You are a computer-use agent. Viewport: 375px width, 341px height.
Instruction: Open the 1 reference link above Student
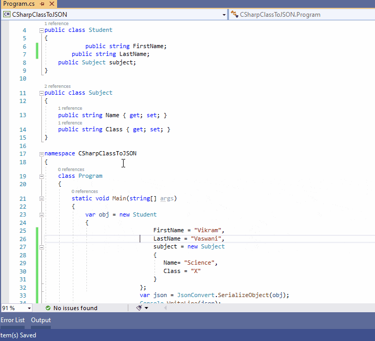57,24
